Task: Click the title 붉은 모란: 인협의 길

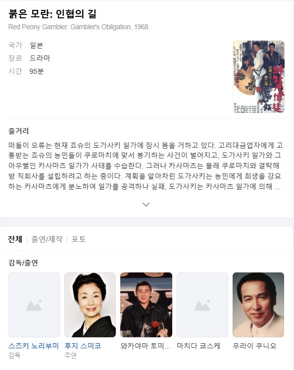Action: point(52,14)
